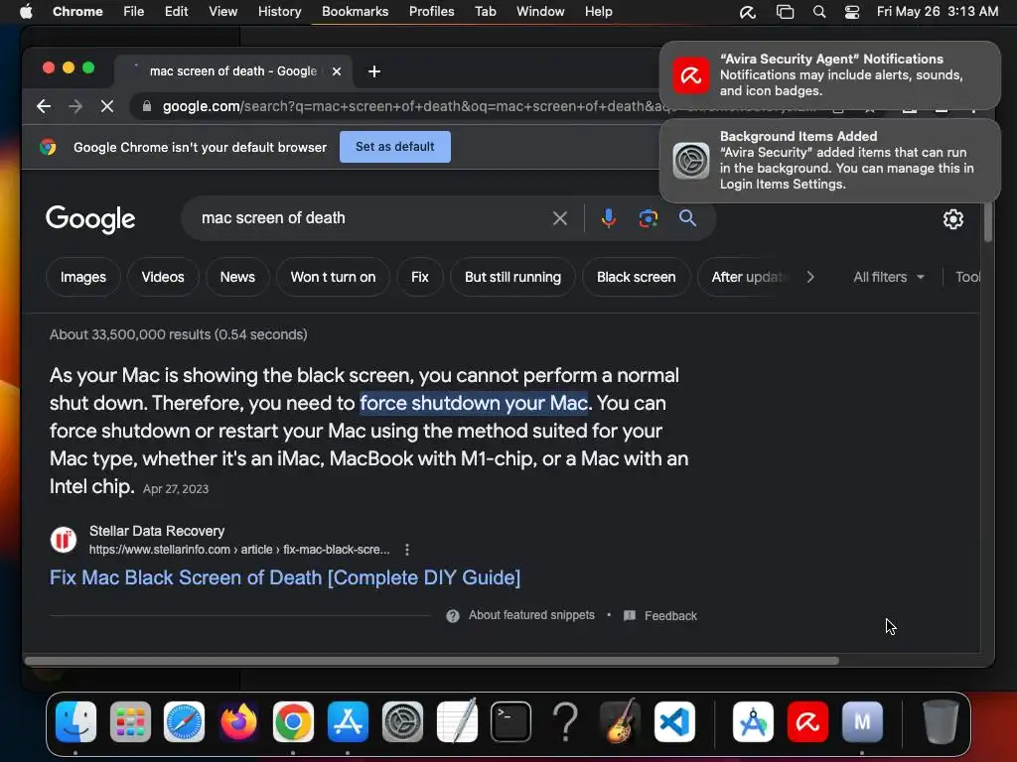The height and width of the screenshot is (762, 1017).
Task: Open Fix Mac Black Screen of Death link
Action: pyautogui.click(x=285, y=577)
